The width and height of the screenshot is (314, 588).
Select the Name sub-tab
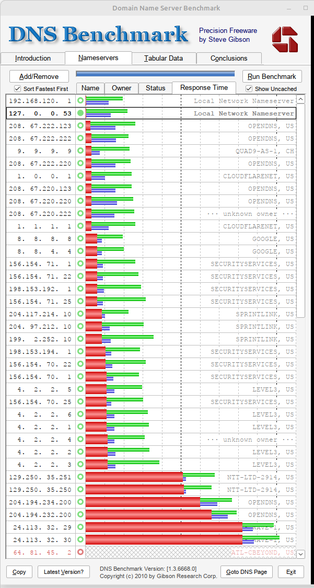click(x=90, y=88)
